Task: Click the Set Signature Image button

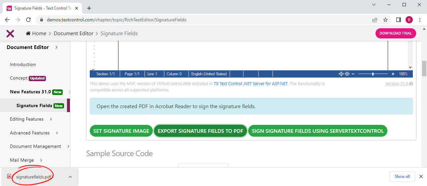Action: (121, 131)
